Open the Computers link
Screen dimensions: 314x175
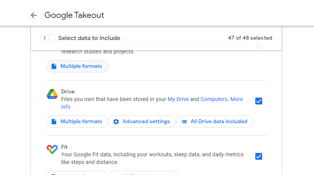[x=214, y=99]
